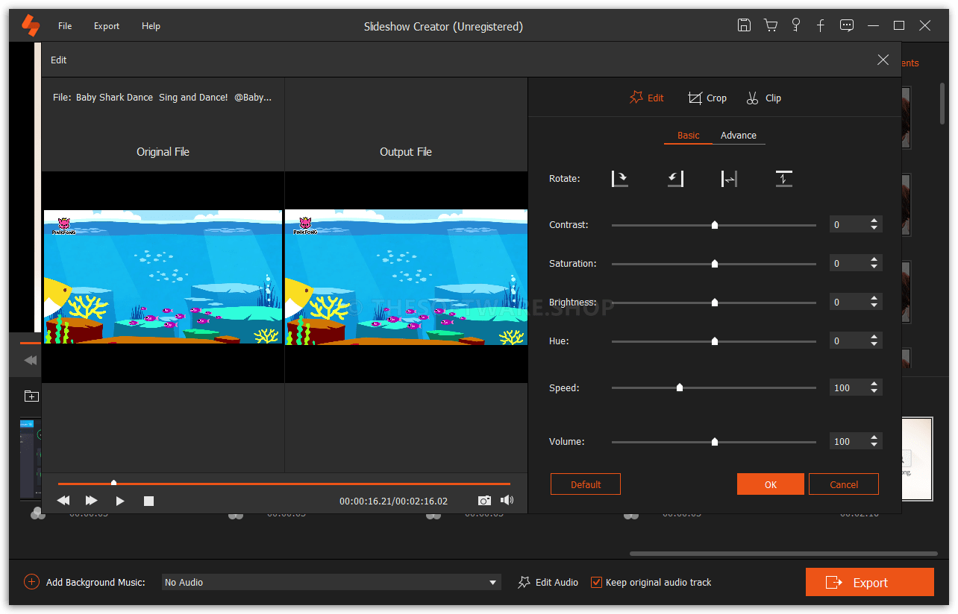Open the Advance settings tab
The height and width of the screenshot is (614, 958).
point(739,135)
